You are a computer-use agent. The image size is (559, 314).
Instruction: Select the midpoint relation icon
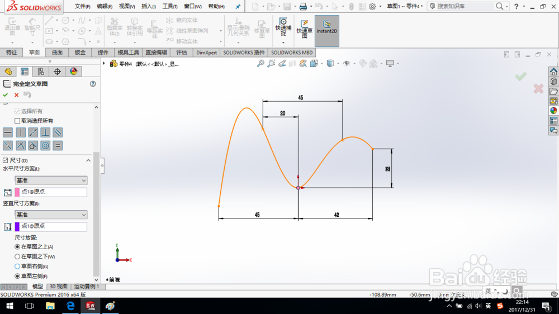pos(8,145)
